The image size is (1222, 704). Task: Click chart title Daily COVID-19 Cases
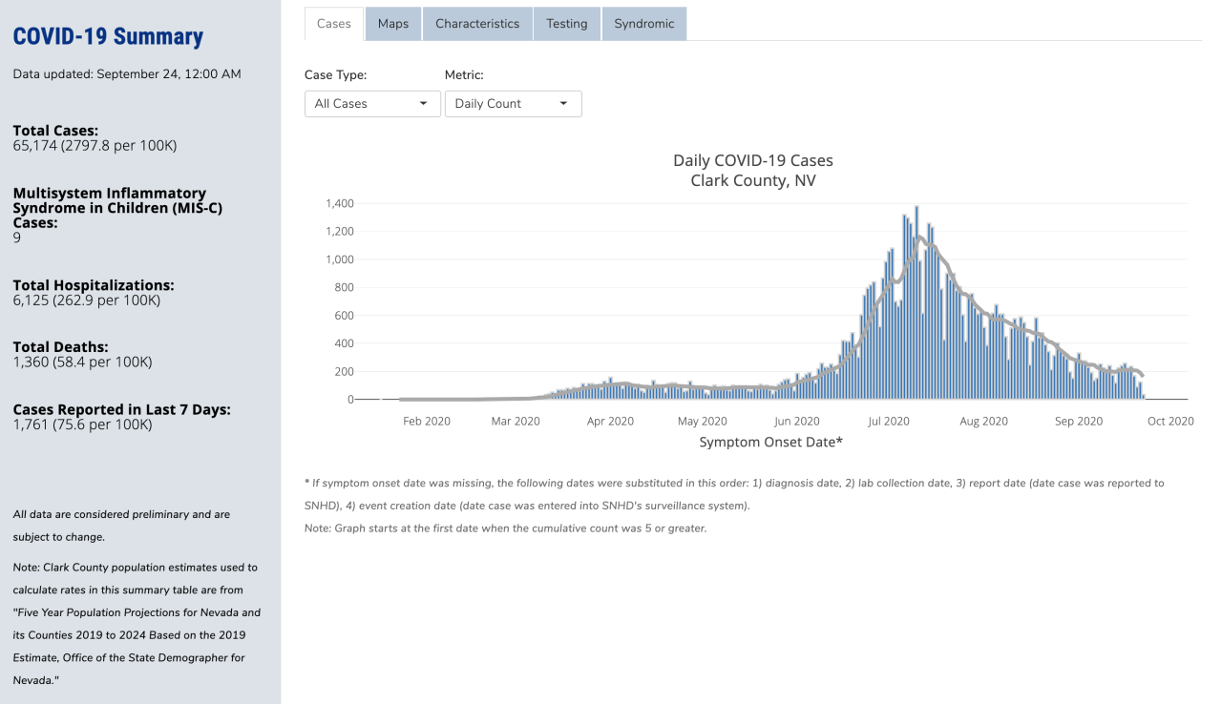pyautogui.click(x=753, y=160)
